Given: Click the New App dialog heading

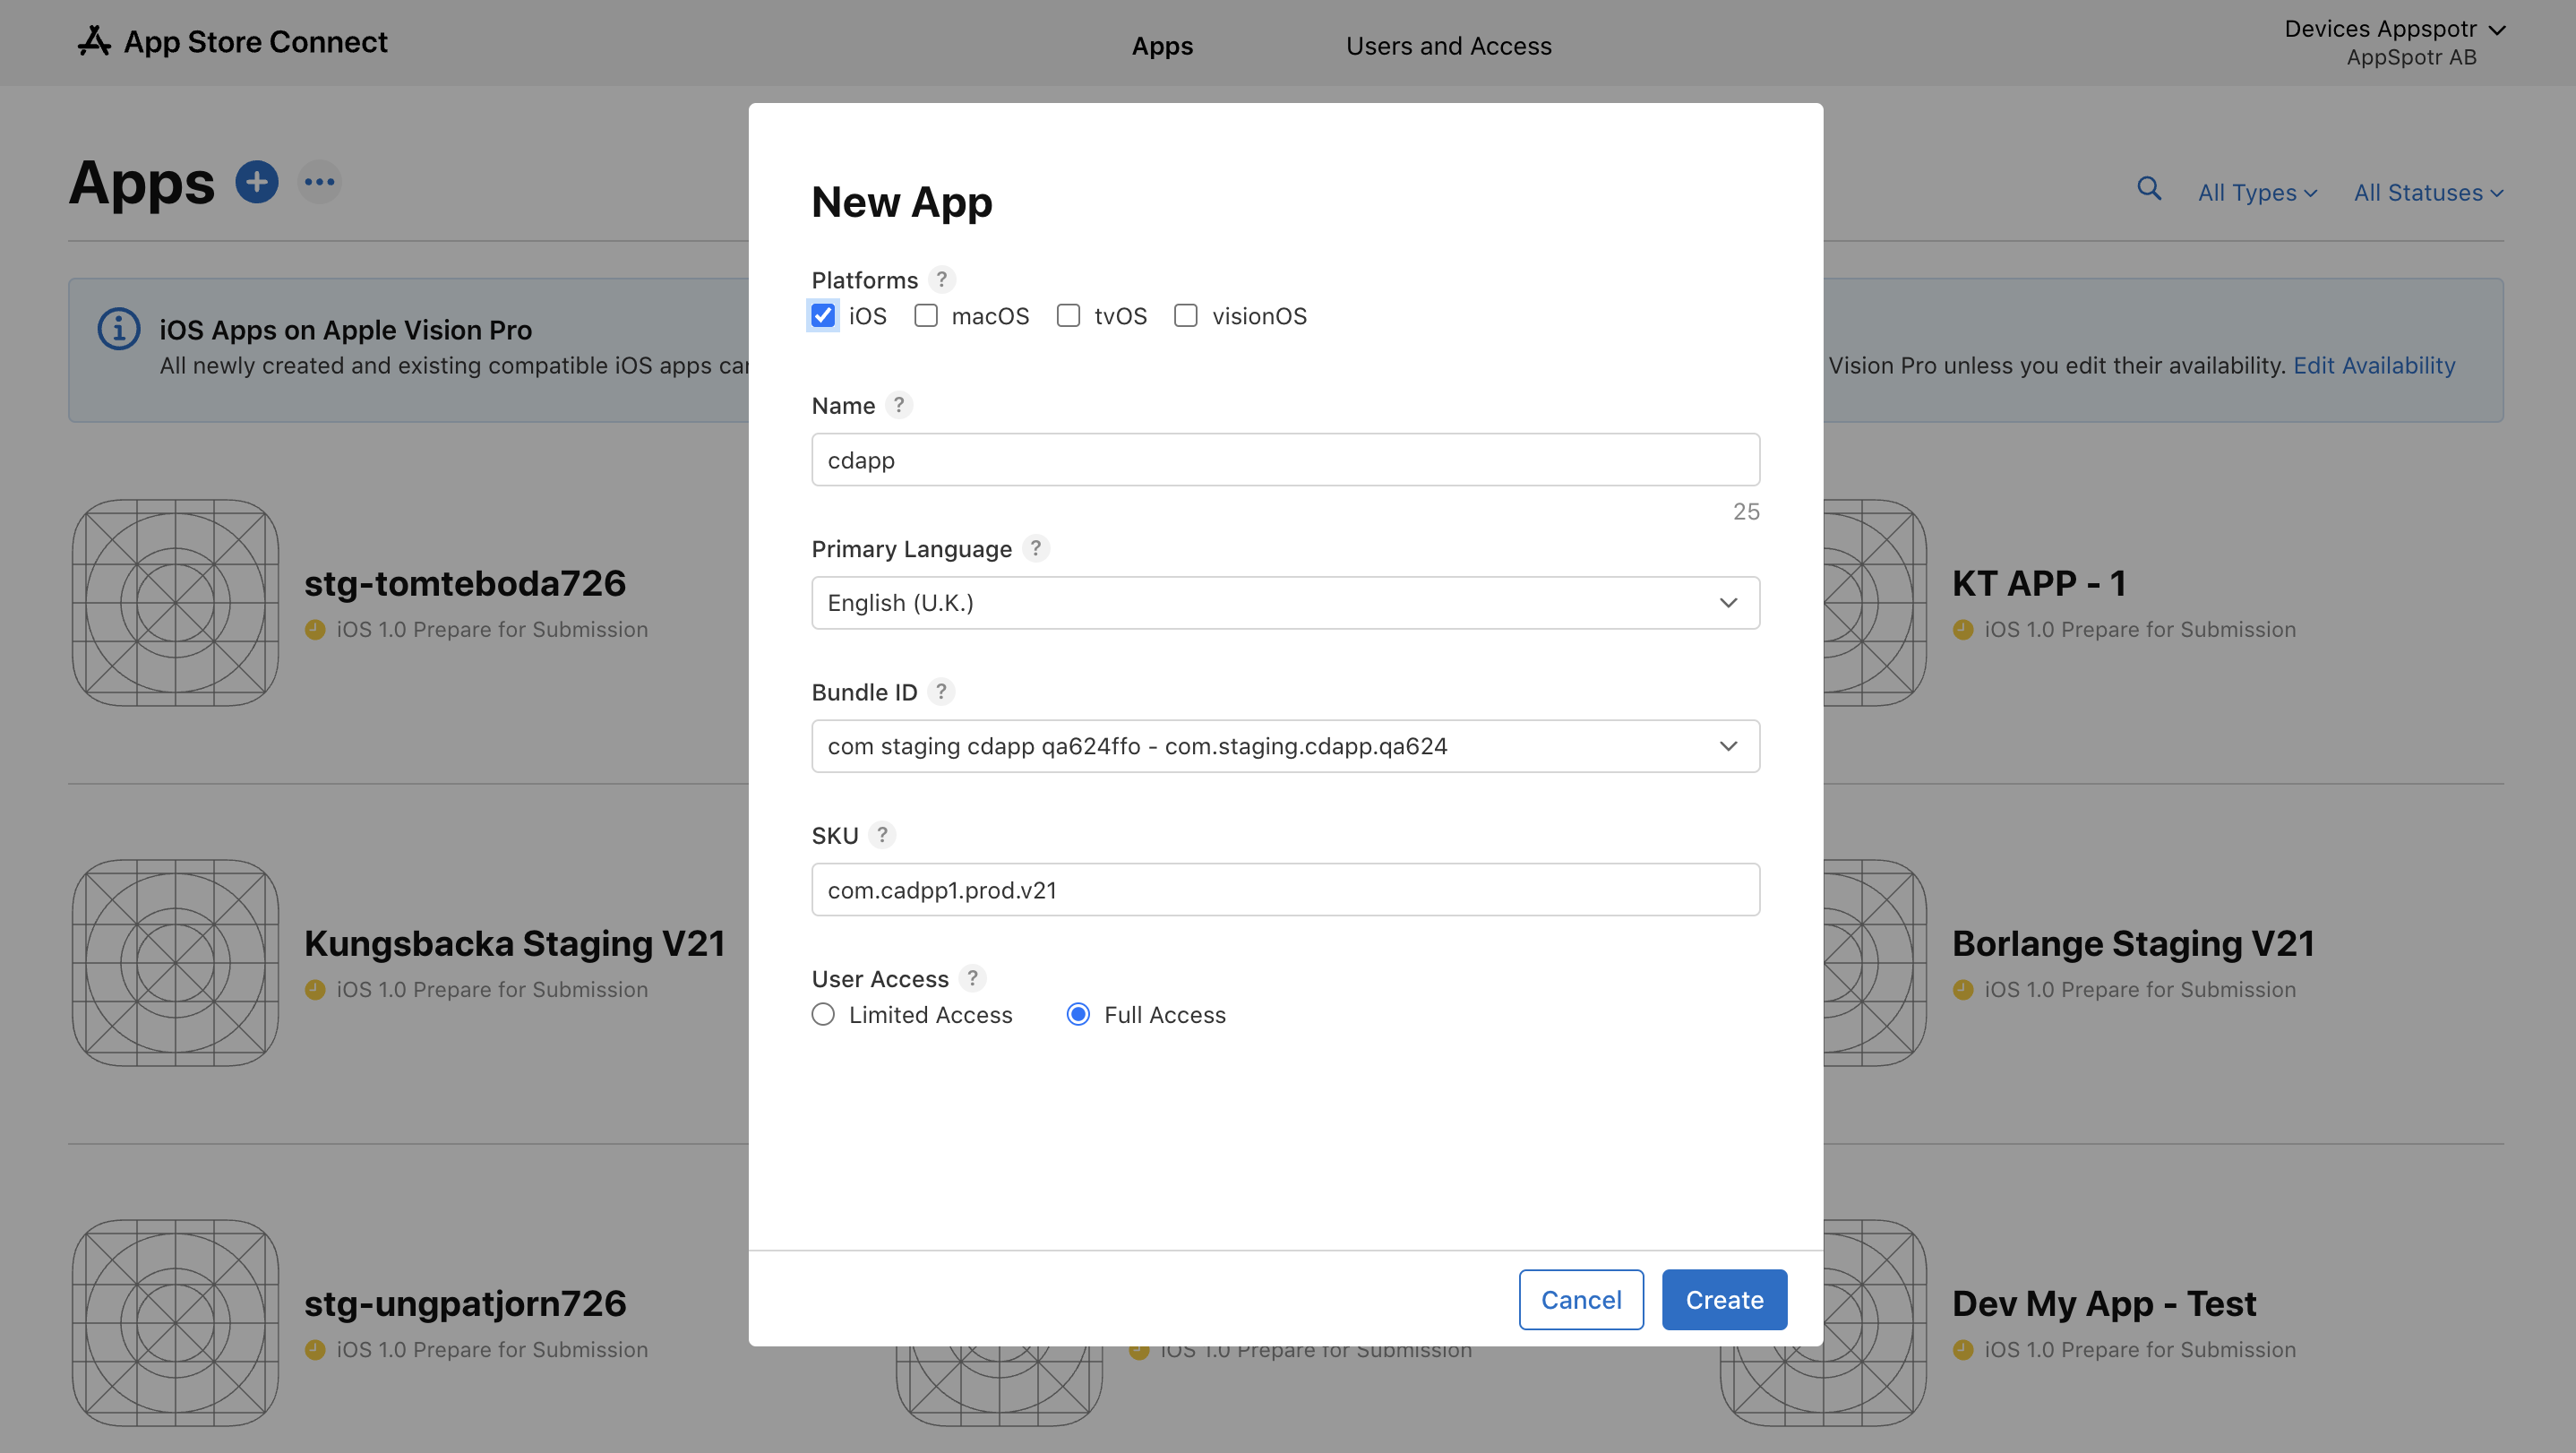Looking at the screenshot, I should click(x=902, y=202).
